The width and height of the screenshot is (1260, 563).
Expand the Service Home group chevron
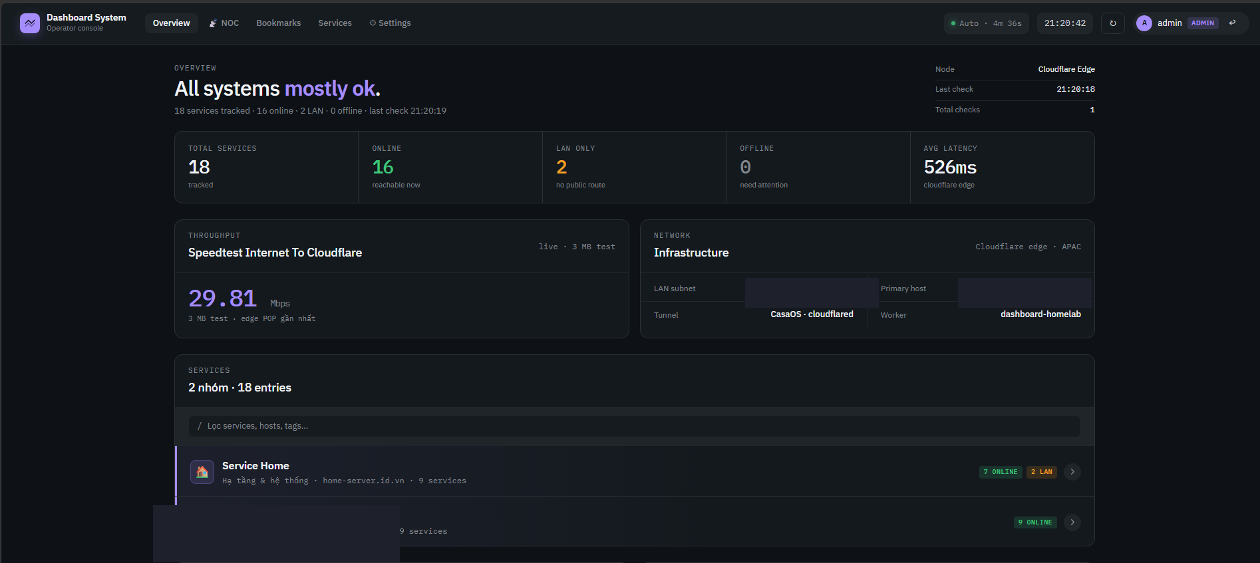(1072, 472)
